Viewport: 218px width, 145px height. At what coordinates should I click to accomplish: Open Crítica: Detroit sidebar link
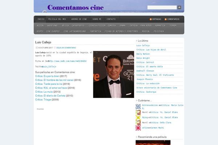(x=145, y=62)
